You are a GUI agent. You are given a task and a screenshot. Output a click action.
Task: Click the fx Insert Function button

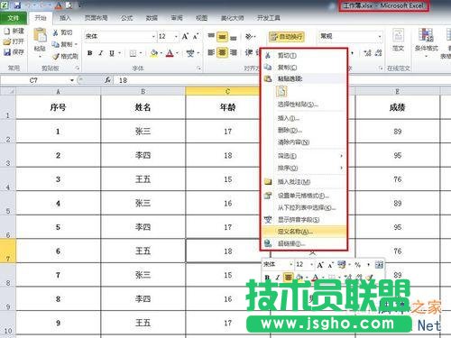tap(107, 80)
